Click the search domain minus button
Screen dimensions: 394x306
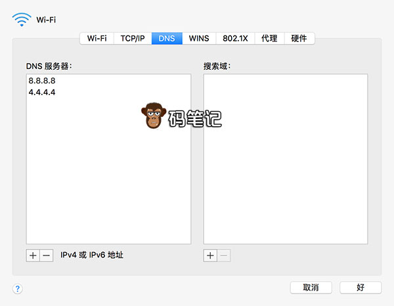click(x=224, y=255)
